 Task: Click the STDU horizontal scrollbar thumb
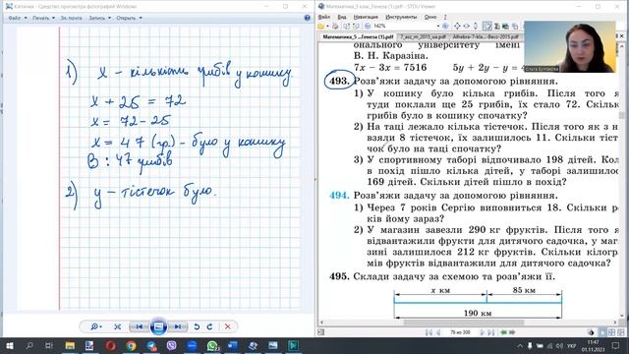tap(463, 323)
